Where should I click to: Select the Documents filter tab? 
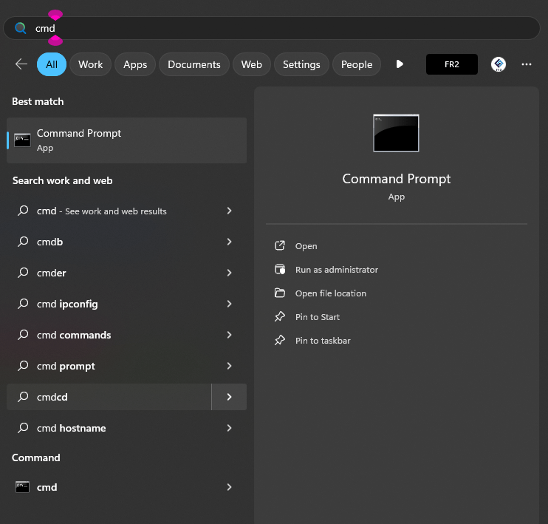[x=194, y=64]
